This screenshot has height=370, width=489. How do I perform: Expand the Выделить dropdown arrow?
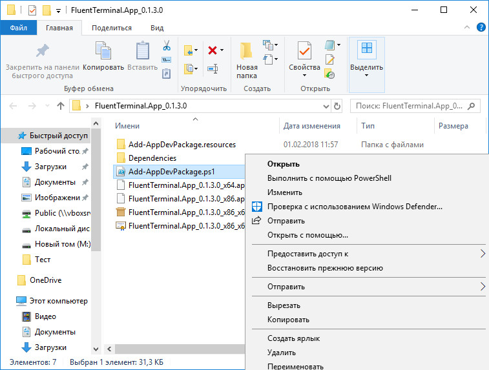coord(366,76)
